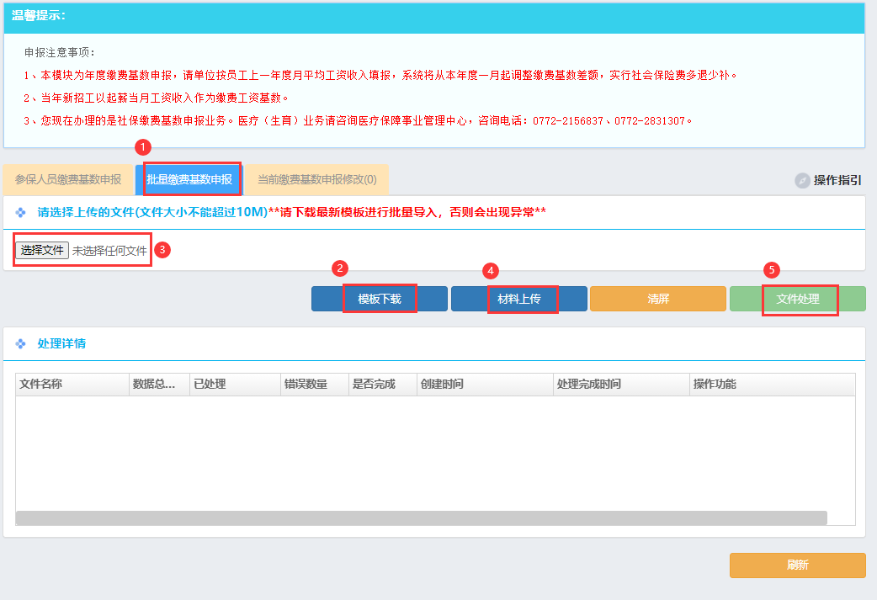This screenshot has width=877, height=600.
Task: Click the red number 1 marker
Action: pyautogui.click(x=143, y=147)
